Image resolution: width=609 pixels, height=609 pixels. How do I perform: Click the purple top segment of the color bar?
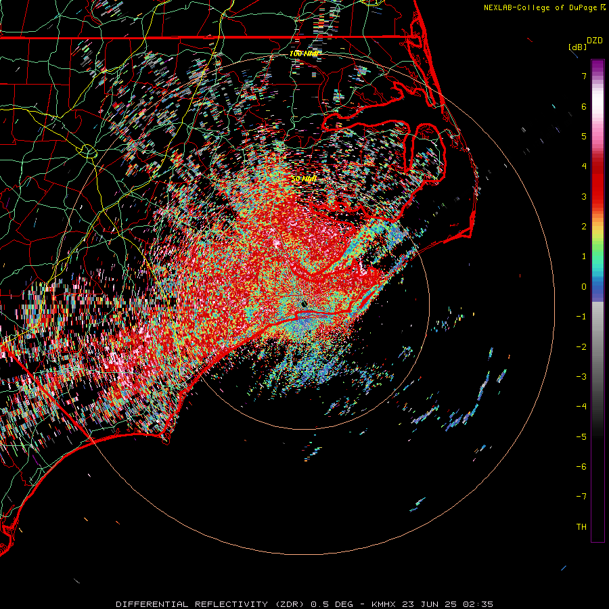(x=597, y=66)
